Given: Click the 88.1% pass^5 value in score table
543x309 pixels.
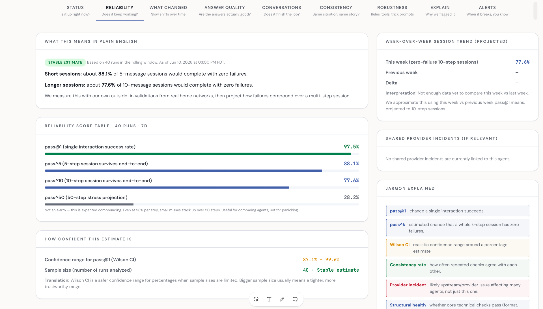Looking at the screenshot, I should click(351, 164).
